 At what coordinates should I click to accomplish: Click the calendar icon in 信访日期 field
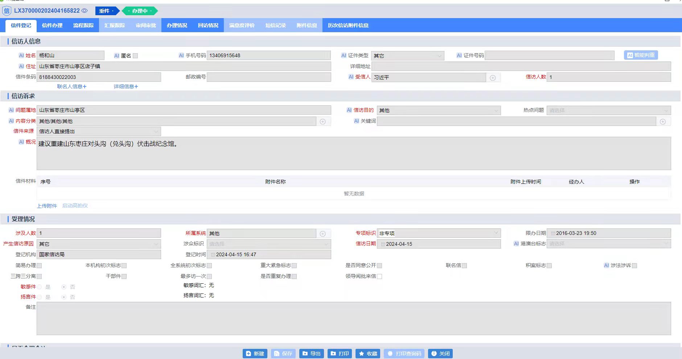[383, 244]
